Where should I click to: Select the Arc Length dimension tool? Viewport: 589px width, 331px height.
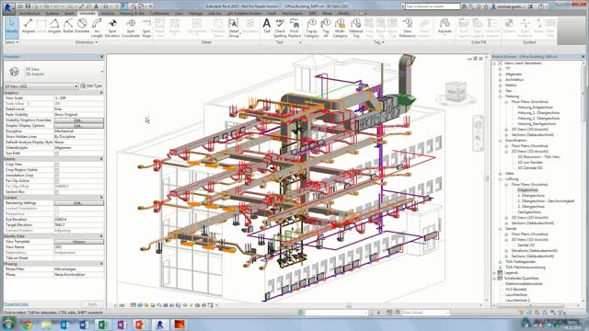tap(97, 28)
